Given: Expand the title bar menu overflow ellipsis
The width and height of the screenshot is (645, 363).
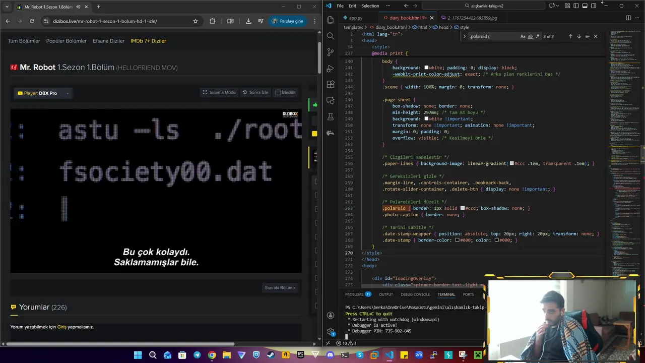Looking at the screenshot, I should pos(388,6).
